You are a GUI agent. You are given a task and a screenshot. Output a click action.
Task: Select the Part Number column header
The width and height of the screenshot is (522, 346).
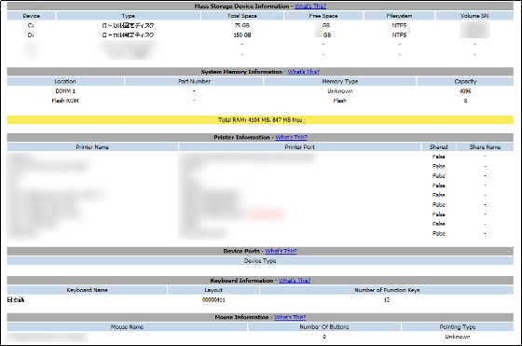pyautogui.click(x=194, y=81)
